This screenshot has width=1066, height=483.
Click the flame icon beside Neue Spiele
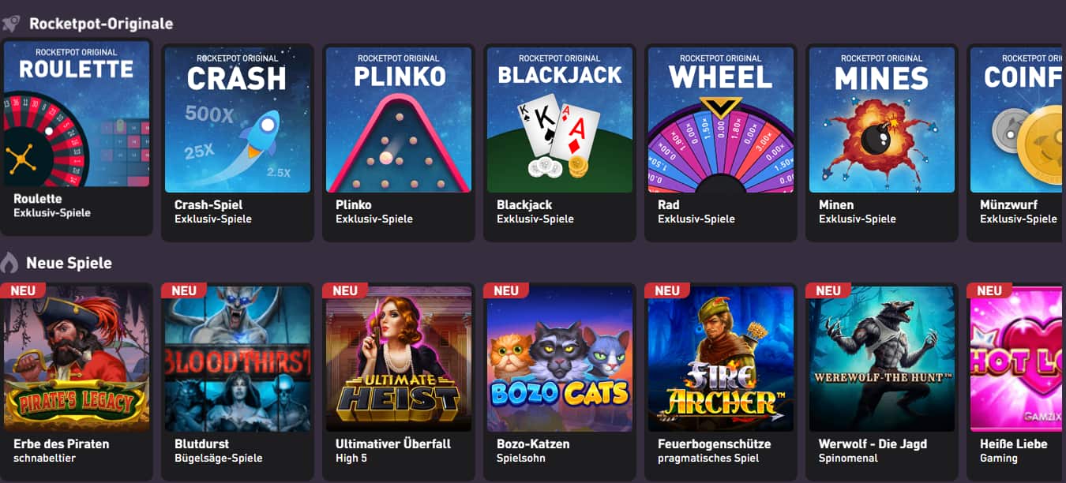(x=9, y=263)
